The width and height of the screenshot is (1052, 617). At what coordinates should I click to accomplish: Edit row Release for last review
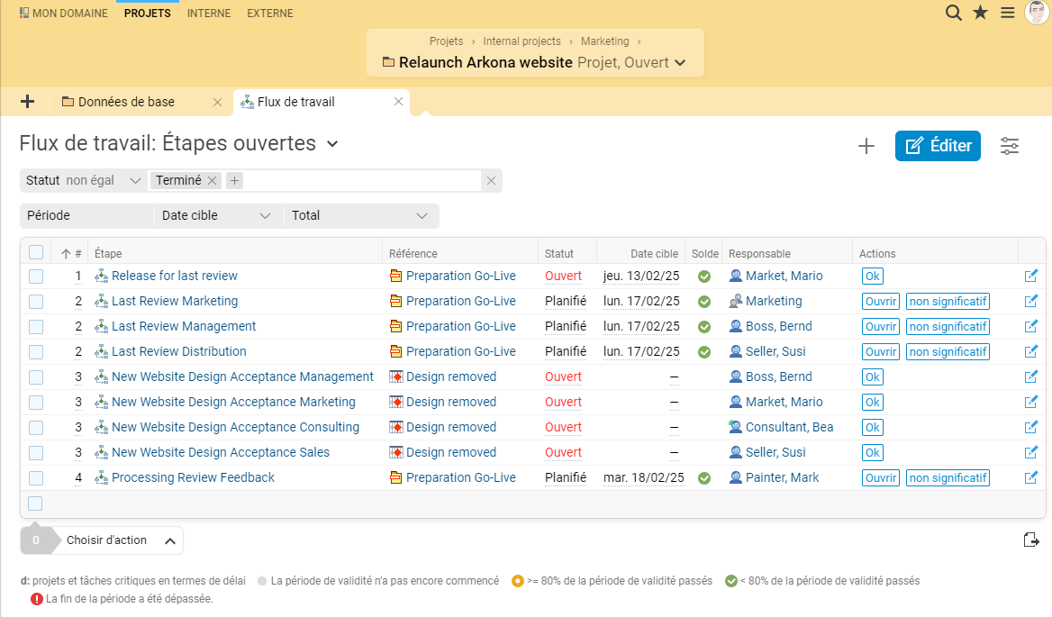pos(1031,276)
